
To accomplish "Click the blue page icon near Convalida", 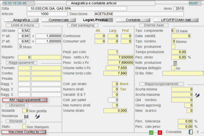I will [191, 132].
